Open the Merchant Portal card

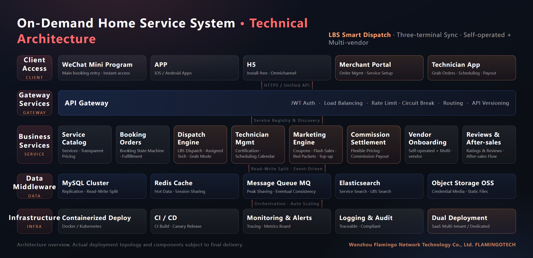pos(379,68)
